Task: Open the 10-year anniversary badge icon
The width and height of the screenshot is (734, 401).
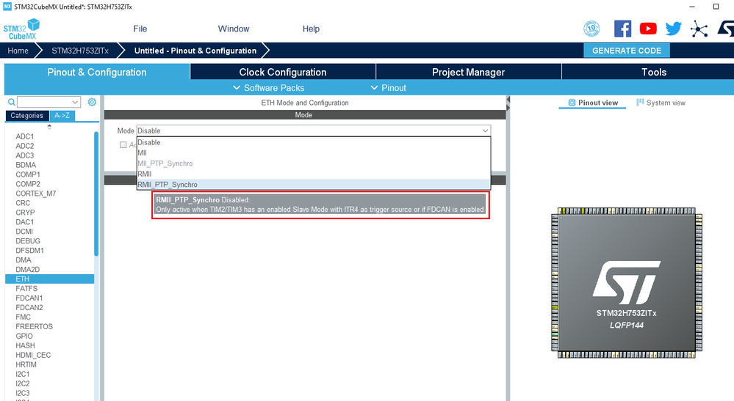Action: (591, 29)
